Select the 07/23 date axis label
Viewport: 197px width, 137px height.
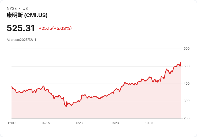click(115, 123)
